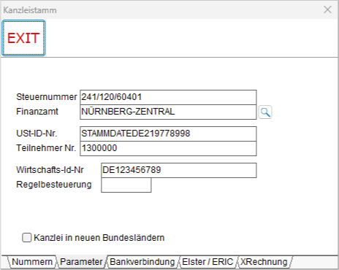Close the Kanzleistamm window

327,9
